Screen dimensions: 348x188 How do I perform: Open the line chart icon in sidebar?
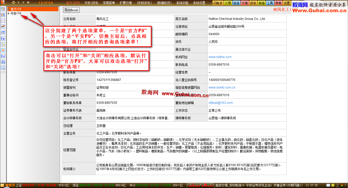[3, 21]
